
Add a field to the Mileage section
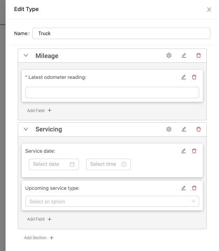point(39,111)
